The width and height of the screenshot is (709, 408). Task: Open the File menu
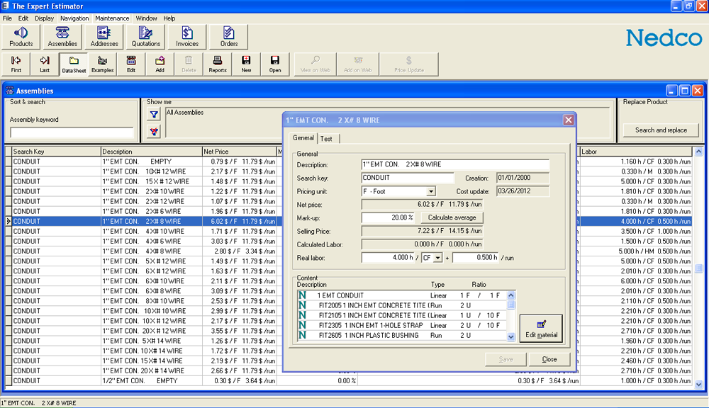(7, 18)
